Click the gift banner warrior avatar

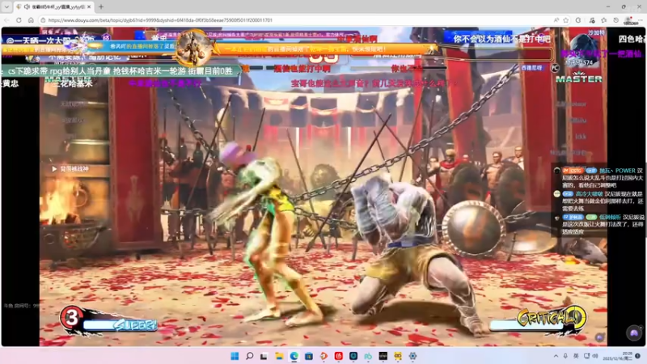192,48
